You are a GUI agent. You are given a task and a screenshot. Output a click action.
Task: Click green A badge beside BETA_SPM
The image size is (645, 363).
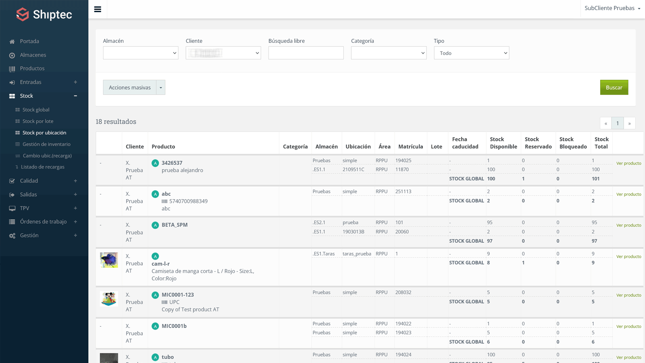[x=155, y=225]
